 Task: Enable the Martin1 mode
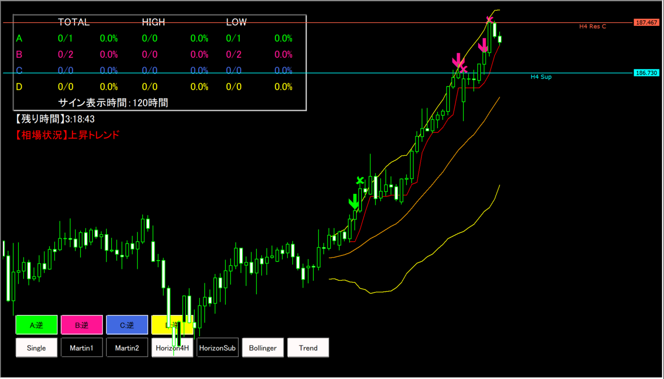click(82, 348)
